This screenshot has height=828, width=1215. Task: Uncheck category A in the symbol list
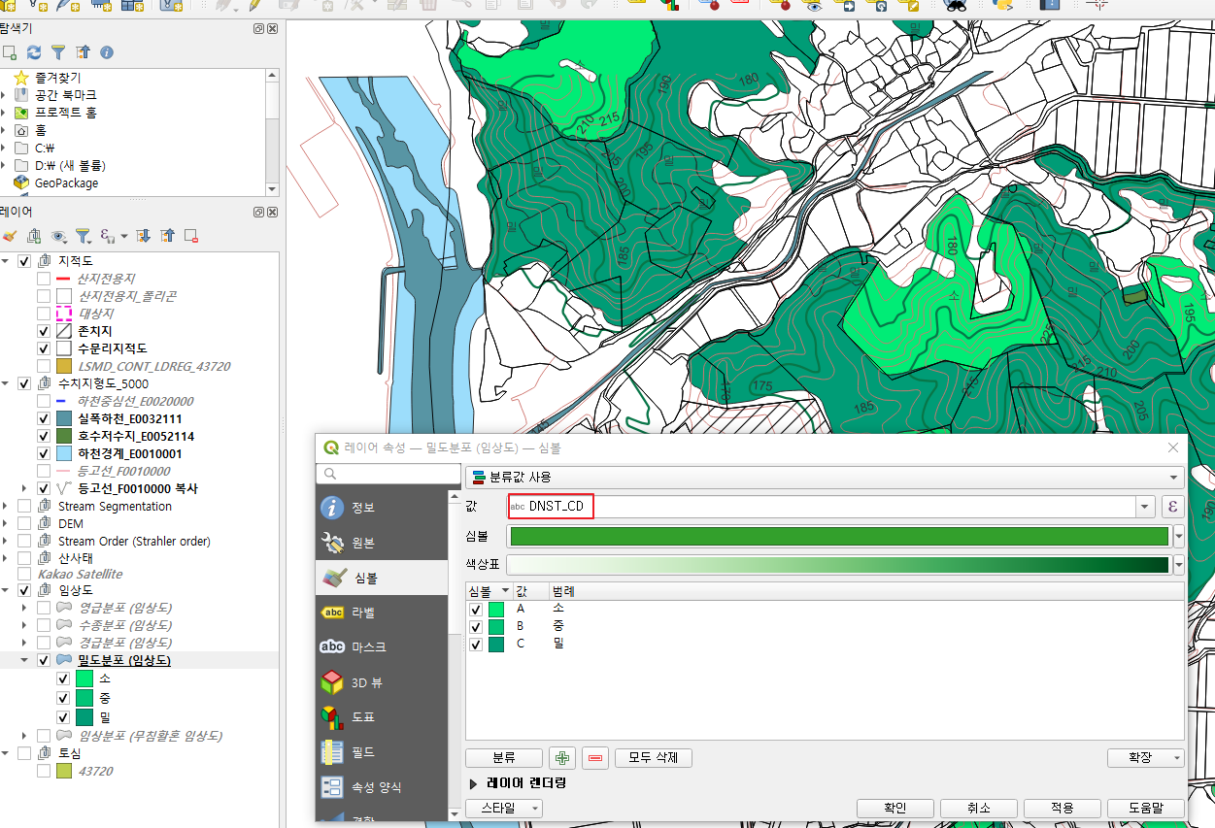click(x=476, y=610)
